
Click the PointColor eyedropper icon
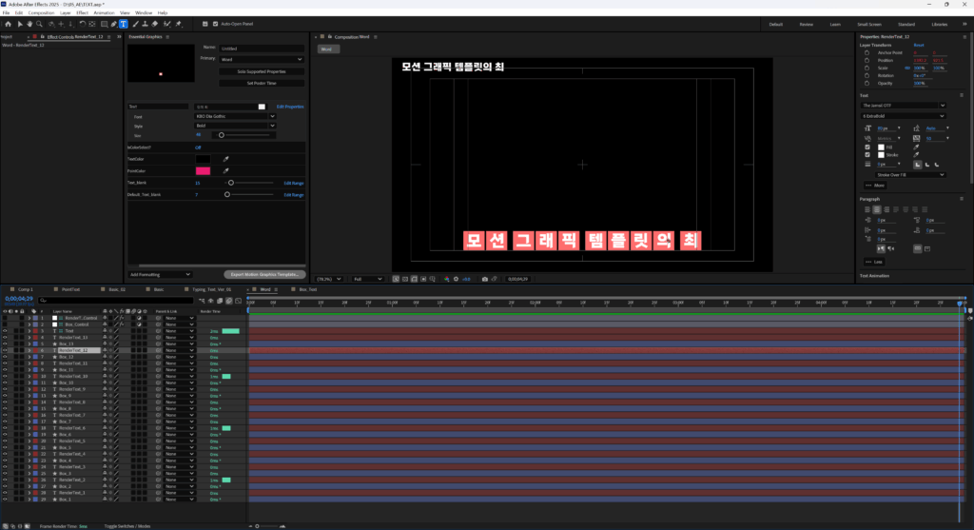click(x=226, y=171)
